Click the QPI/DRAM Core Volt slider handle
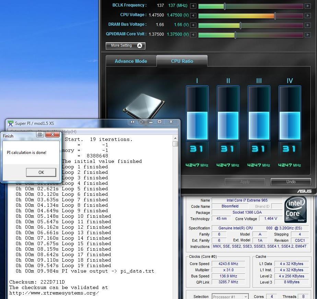The width and height of the screenshot is (317, 299). click(235, 35)
